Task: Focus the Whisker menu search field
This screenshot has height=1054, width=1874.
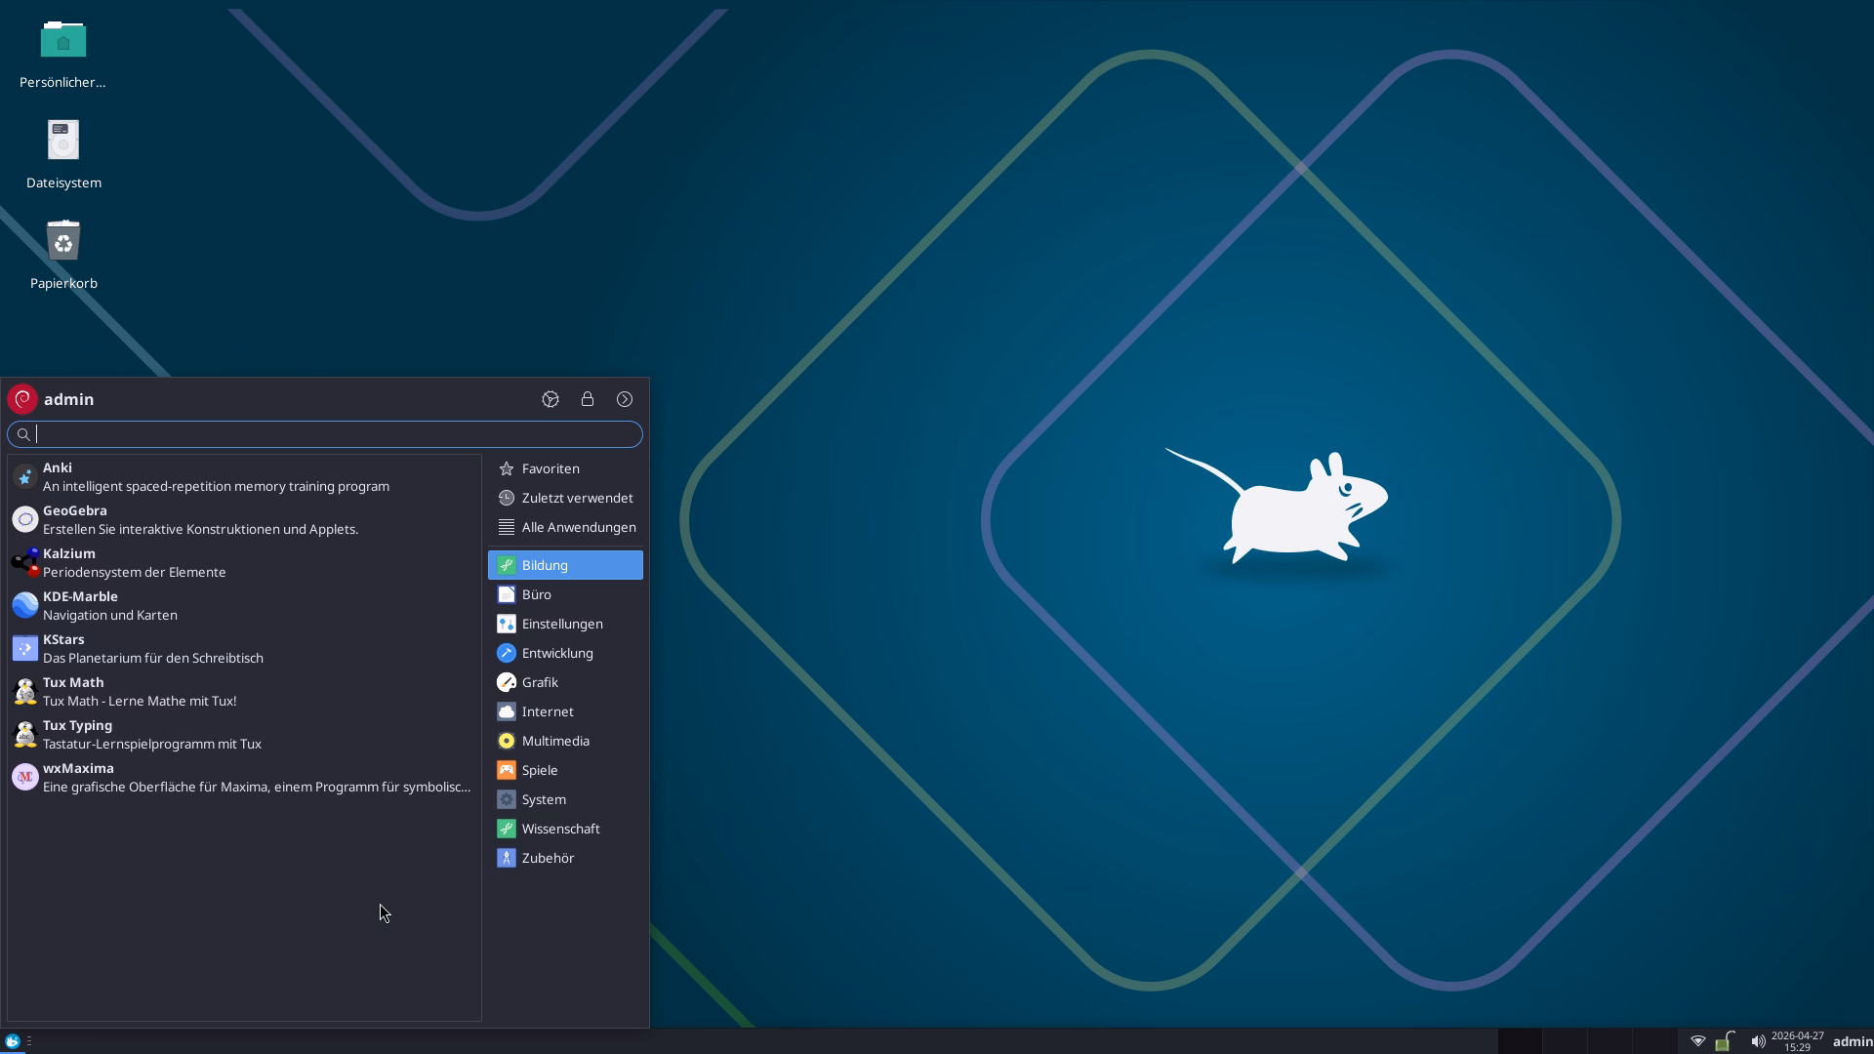Action: click(x=325, y=434)
